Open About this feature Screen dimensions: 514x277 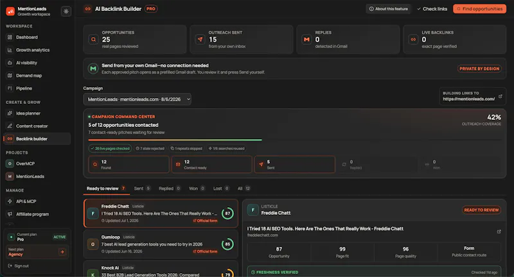[x=389, y=9]
